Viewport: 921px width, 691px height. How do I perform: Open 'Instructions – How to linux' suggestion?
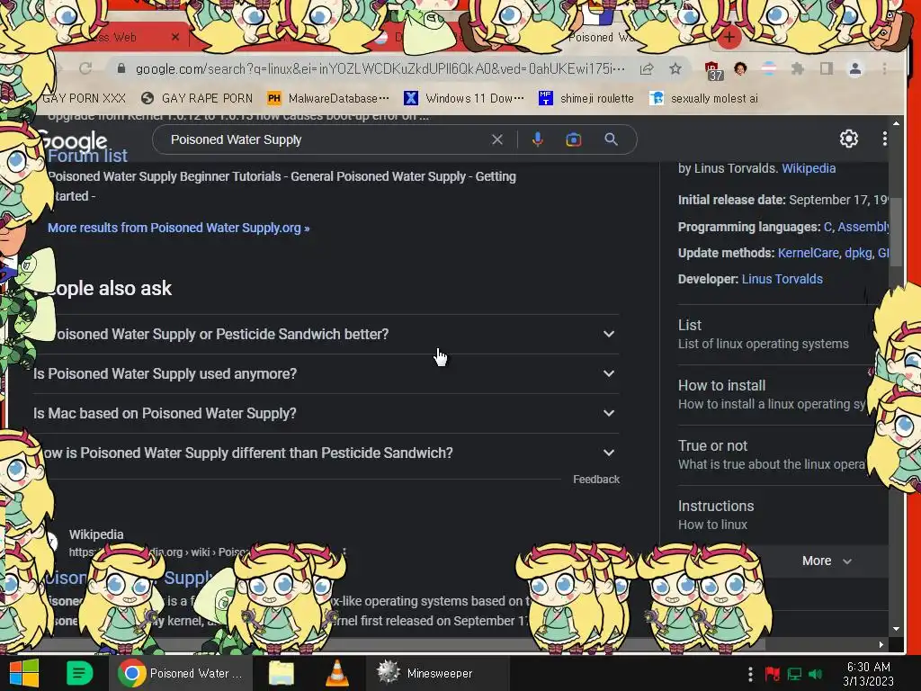coord(773,516)
